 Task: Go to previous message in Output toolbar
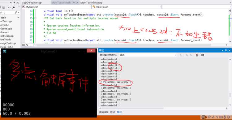click(x=187, y=55)
